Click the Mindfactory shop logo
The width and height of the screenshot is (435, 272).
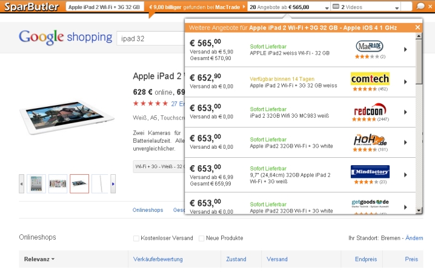[x=370, y=171]
